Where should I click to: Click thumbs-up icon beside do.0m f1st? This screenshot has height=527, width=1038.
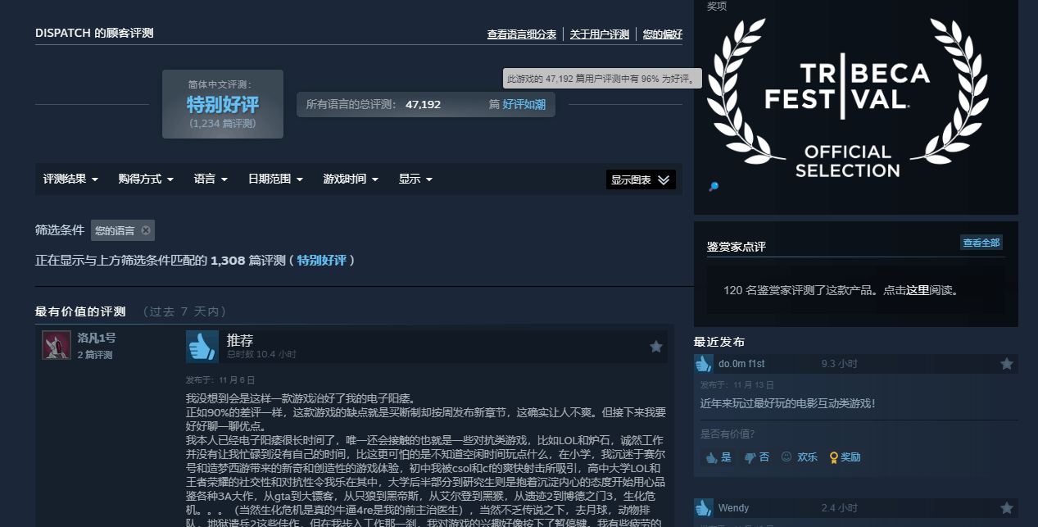coord(703,363)
